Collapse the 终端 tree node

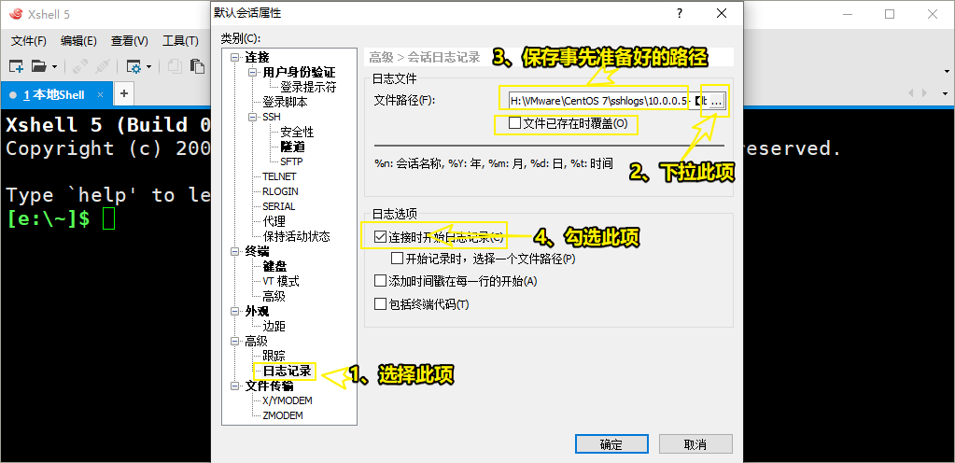pyautogui.click(x=234, y=251)
